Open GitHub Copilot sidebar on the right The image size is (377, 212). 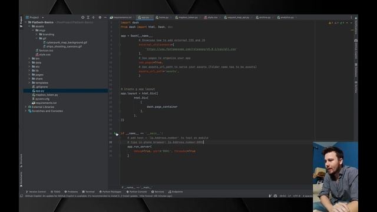click(x=356, y=49)
